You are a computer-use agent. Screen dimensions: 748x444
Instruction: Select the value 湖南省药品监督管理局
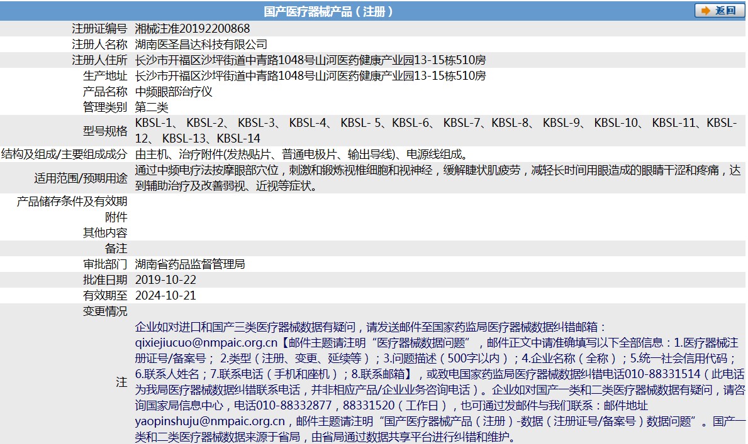pyautogui.click(x=190, y=264)
